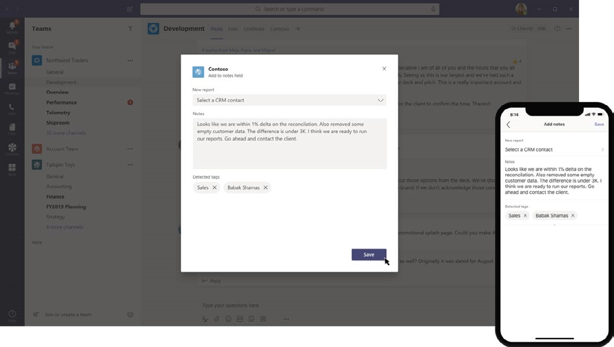Click the new chat compose icon

click(129, 9)
